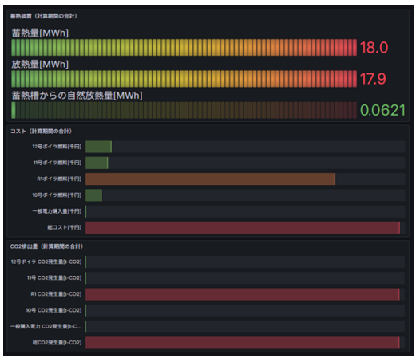
Task: Click the 蓄熱量[MWh] label
Action: [40, 33]
